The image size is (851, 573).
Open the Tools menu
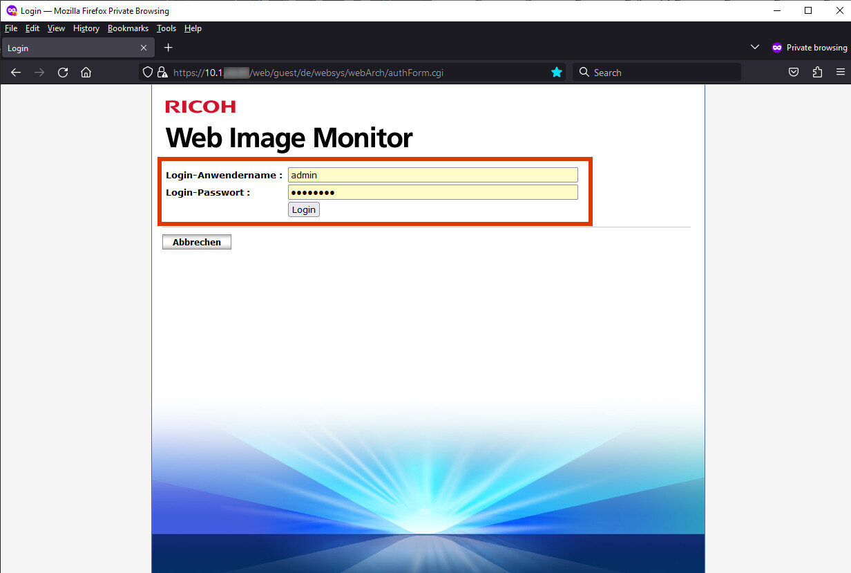pyautogui.click(x=166, y=28)
